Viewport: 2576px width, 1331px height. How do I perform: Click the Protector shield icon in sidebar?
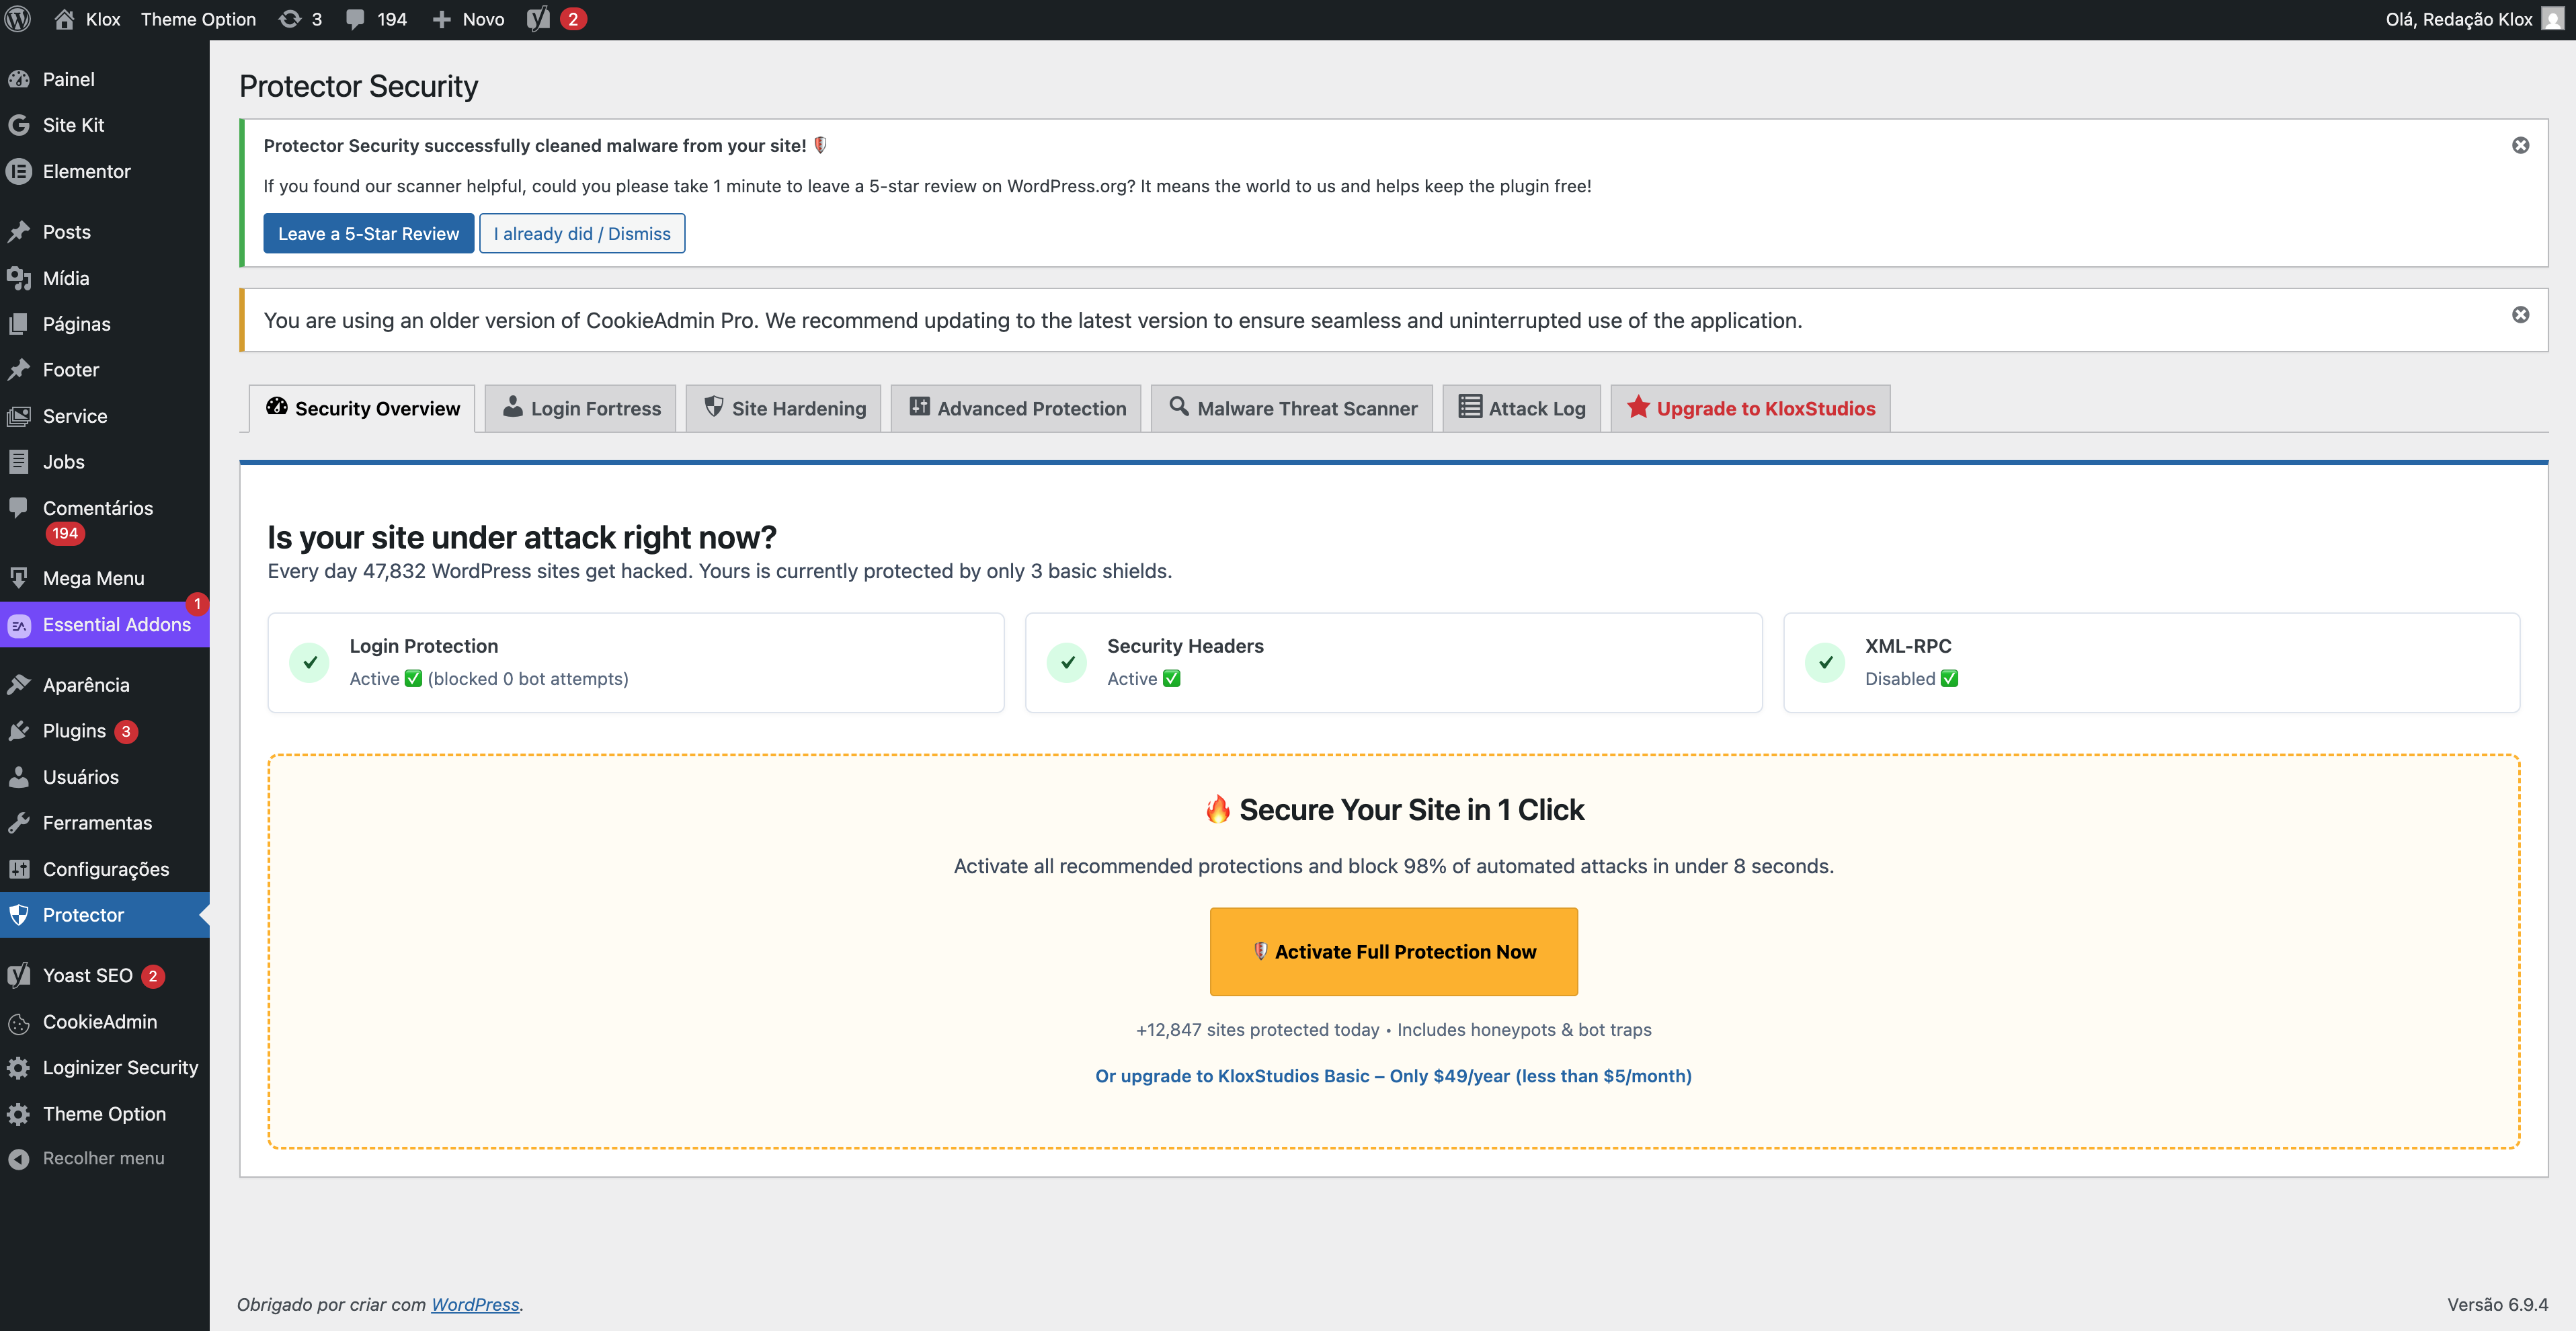[x=19, y=915]
